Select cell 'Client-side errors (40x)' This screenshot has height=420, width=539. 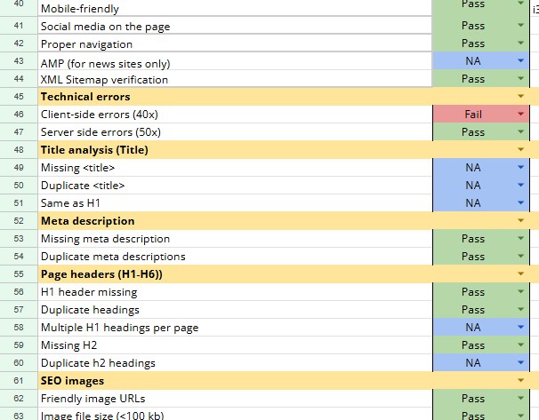(235, 115)
